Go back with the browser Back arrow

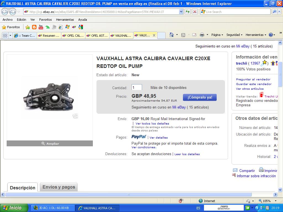coord(5,12)
